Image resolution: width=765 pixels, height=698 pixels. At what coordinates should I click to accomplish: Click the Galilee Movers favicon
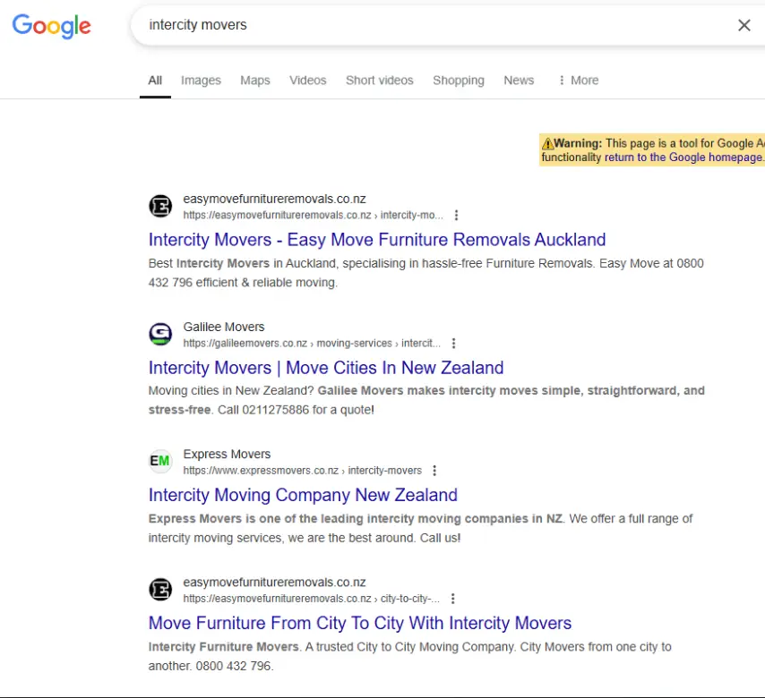(x=160, y=335)
